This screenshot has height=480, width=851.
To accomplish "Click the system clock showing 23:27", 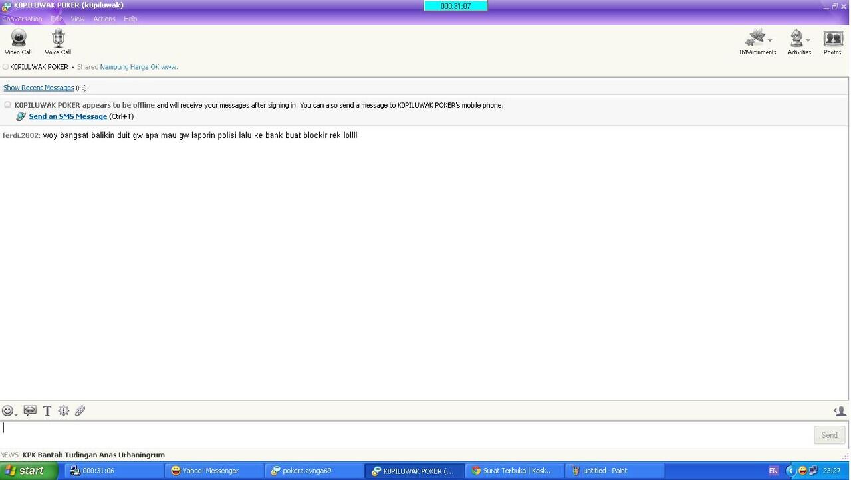I will coord(832,471).
